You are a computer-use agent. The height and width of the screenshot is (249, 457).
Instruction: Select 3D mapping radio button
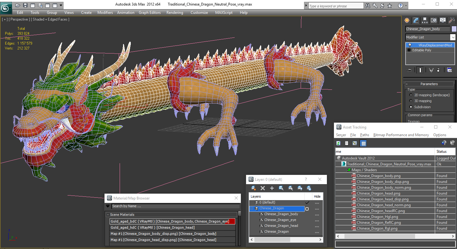tap(411, 101)
